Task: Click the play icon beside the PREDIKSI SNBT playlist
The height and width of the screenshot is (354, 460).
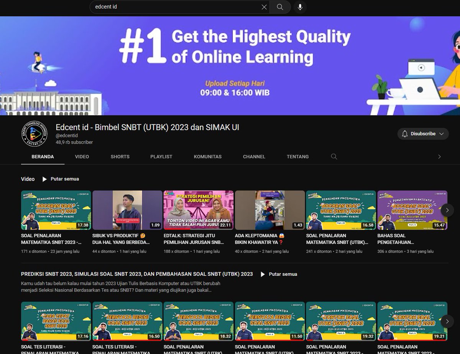Action: (263, 274)
